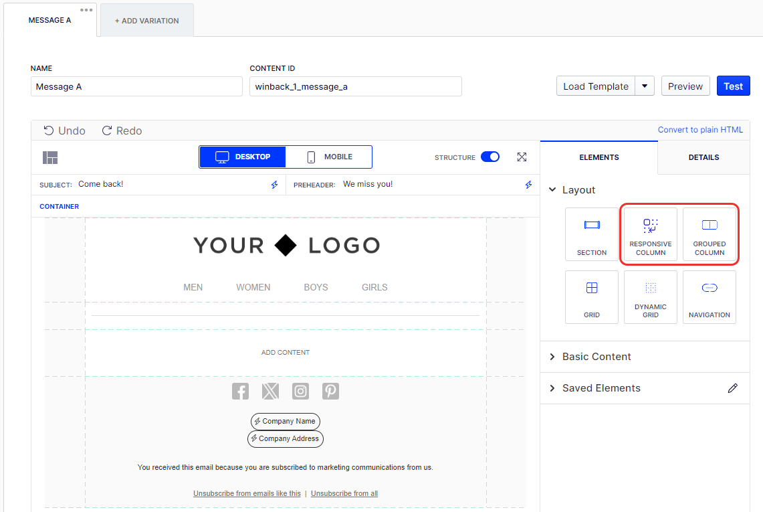Screen dimensions: 763x512
Task: Switch to the Details tab
Action: click(703, 157)
